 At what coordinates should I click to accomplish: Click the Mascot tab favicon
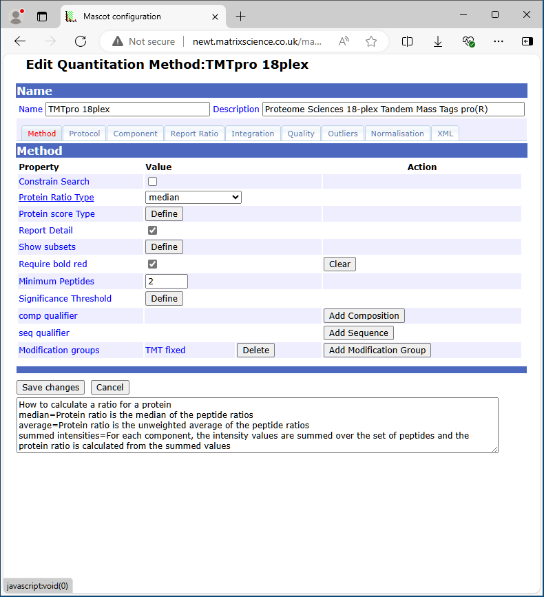(x=71, y=17)
